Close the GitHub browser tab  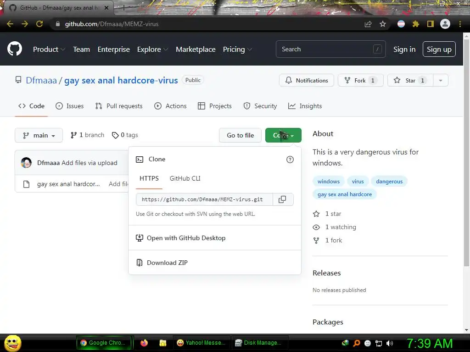[106, 8]
